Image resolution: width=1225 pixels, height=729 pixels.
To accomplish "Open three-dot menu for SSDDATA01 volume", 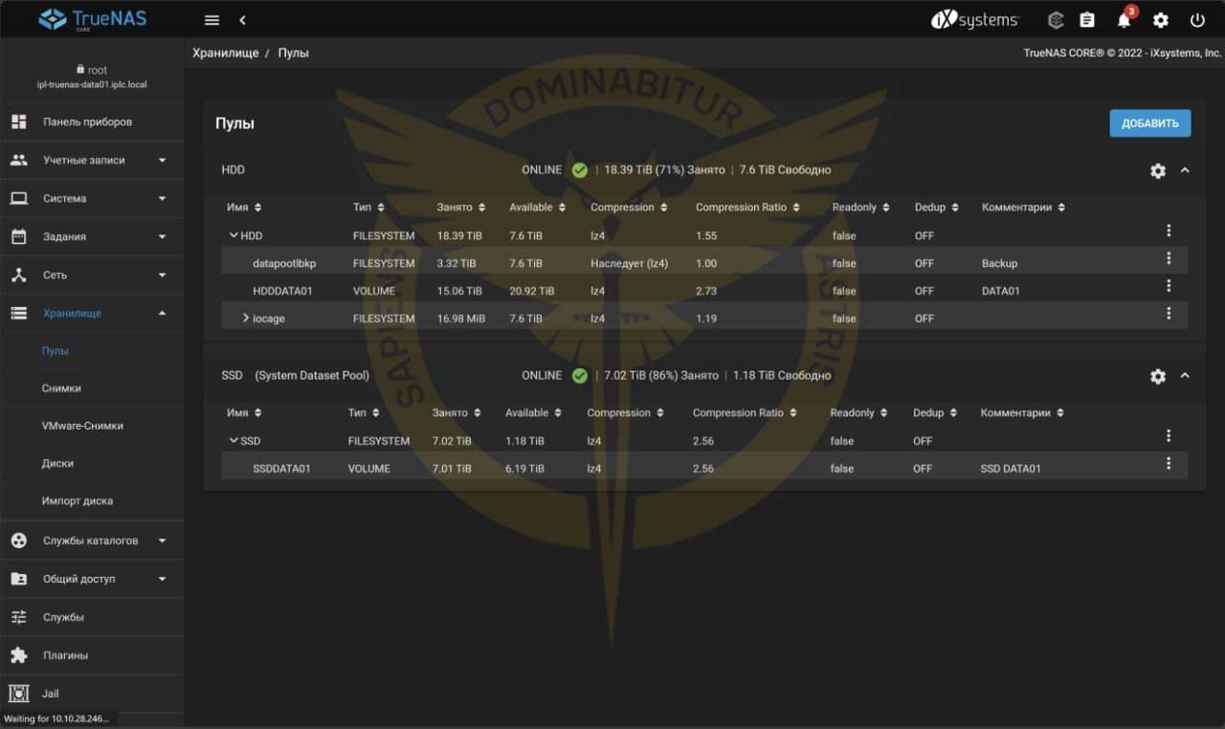I will point(1169,464).
